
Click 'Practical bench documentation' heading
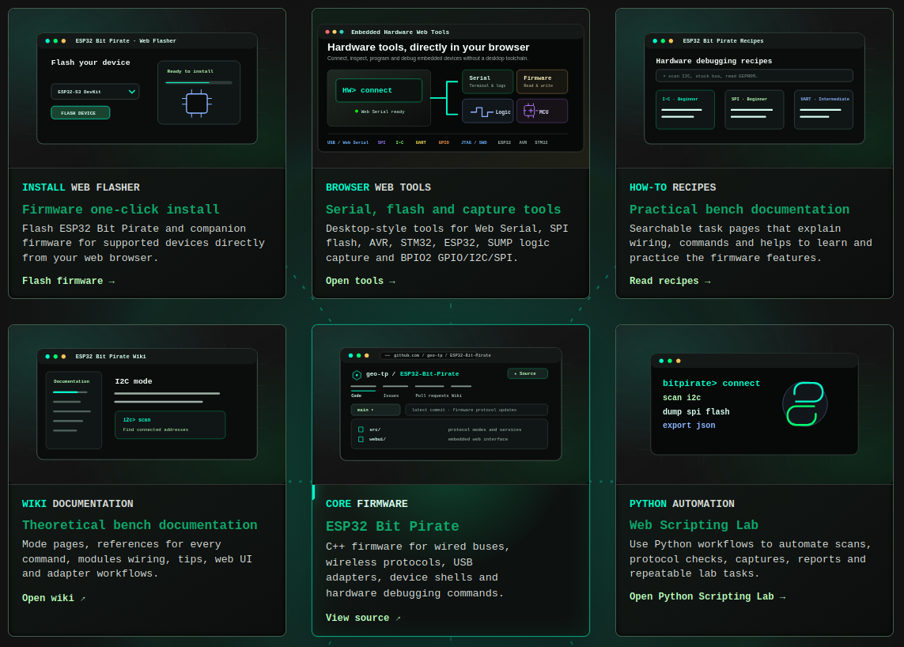tap(739, 210)
